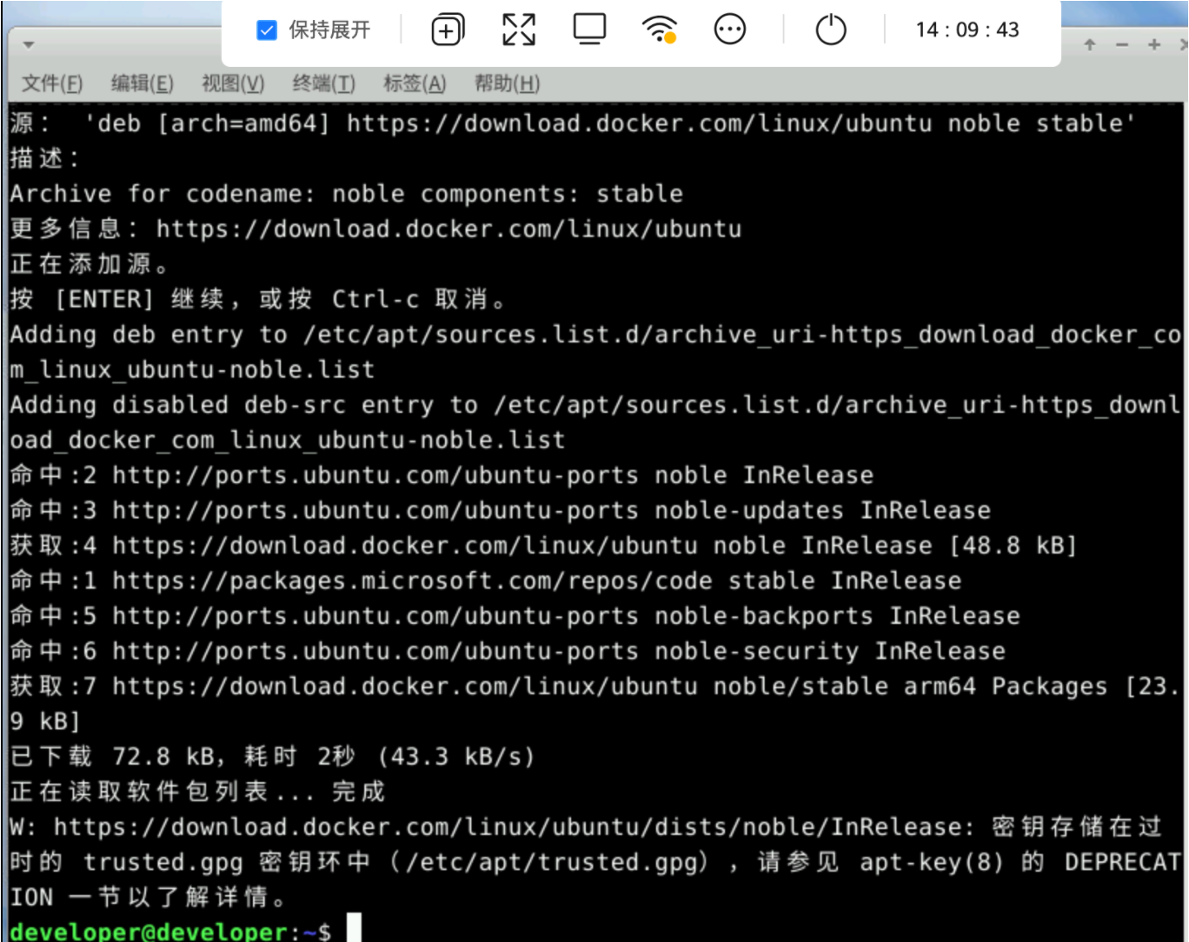Click the 描述 label line
The height and width of the screenshot is (942, 1189).
click(x=44, y=159)
